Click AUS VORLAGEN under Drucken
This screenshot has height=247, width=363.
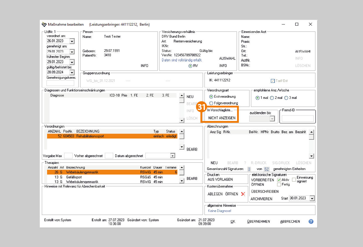click(x=220, y=180)
